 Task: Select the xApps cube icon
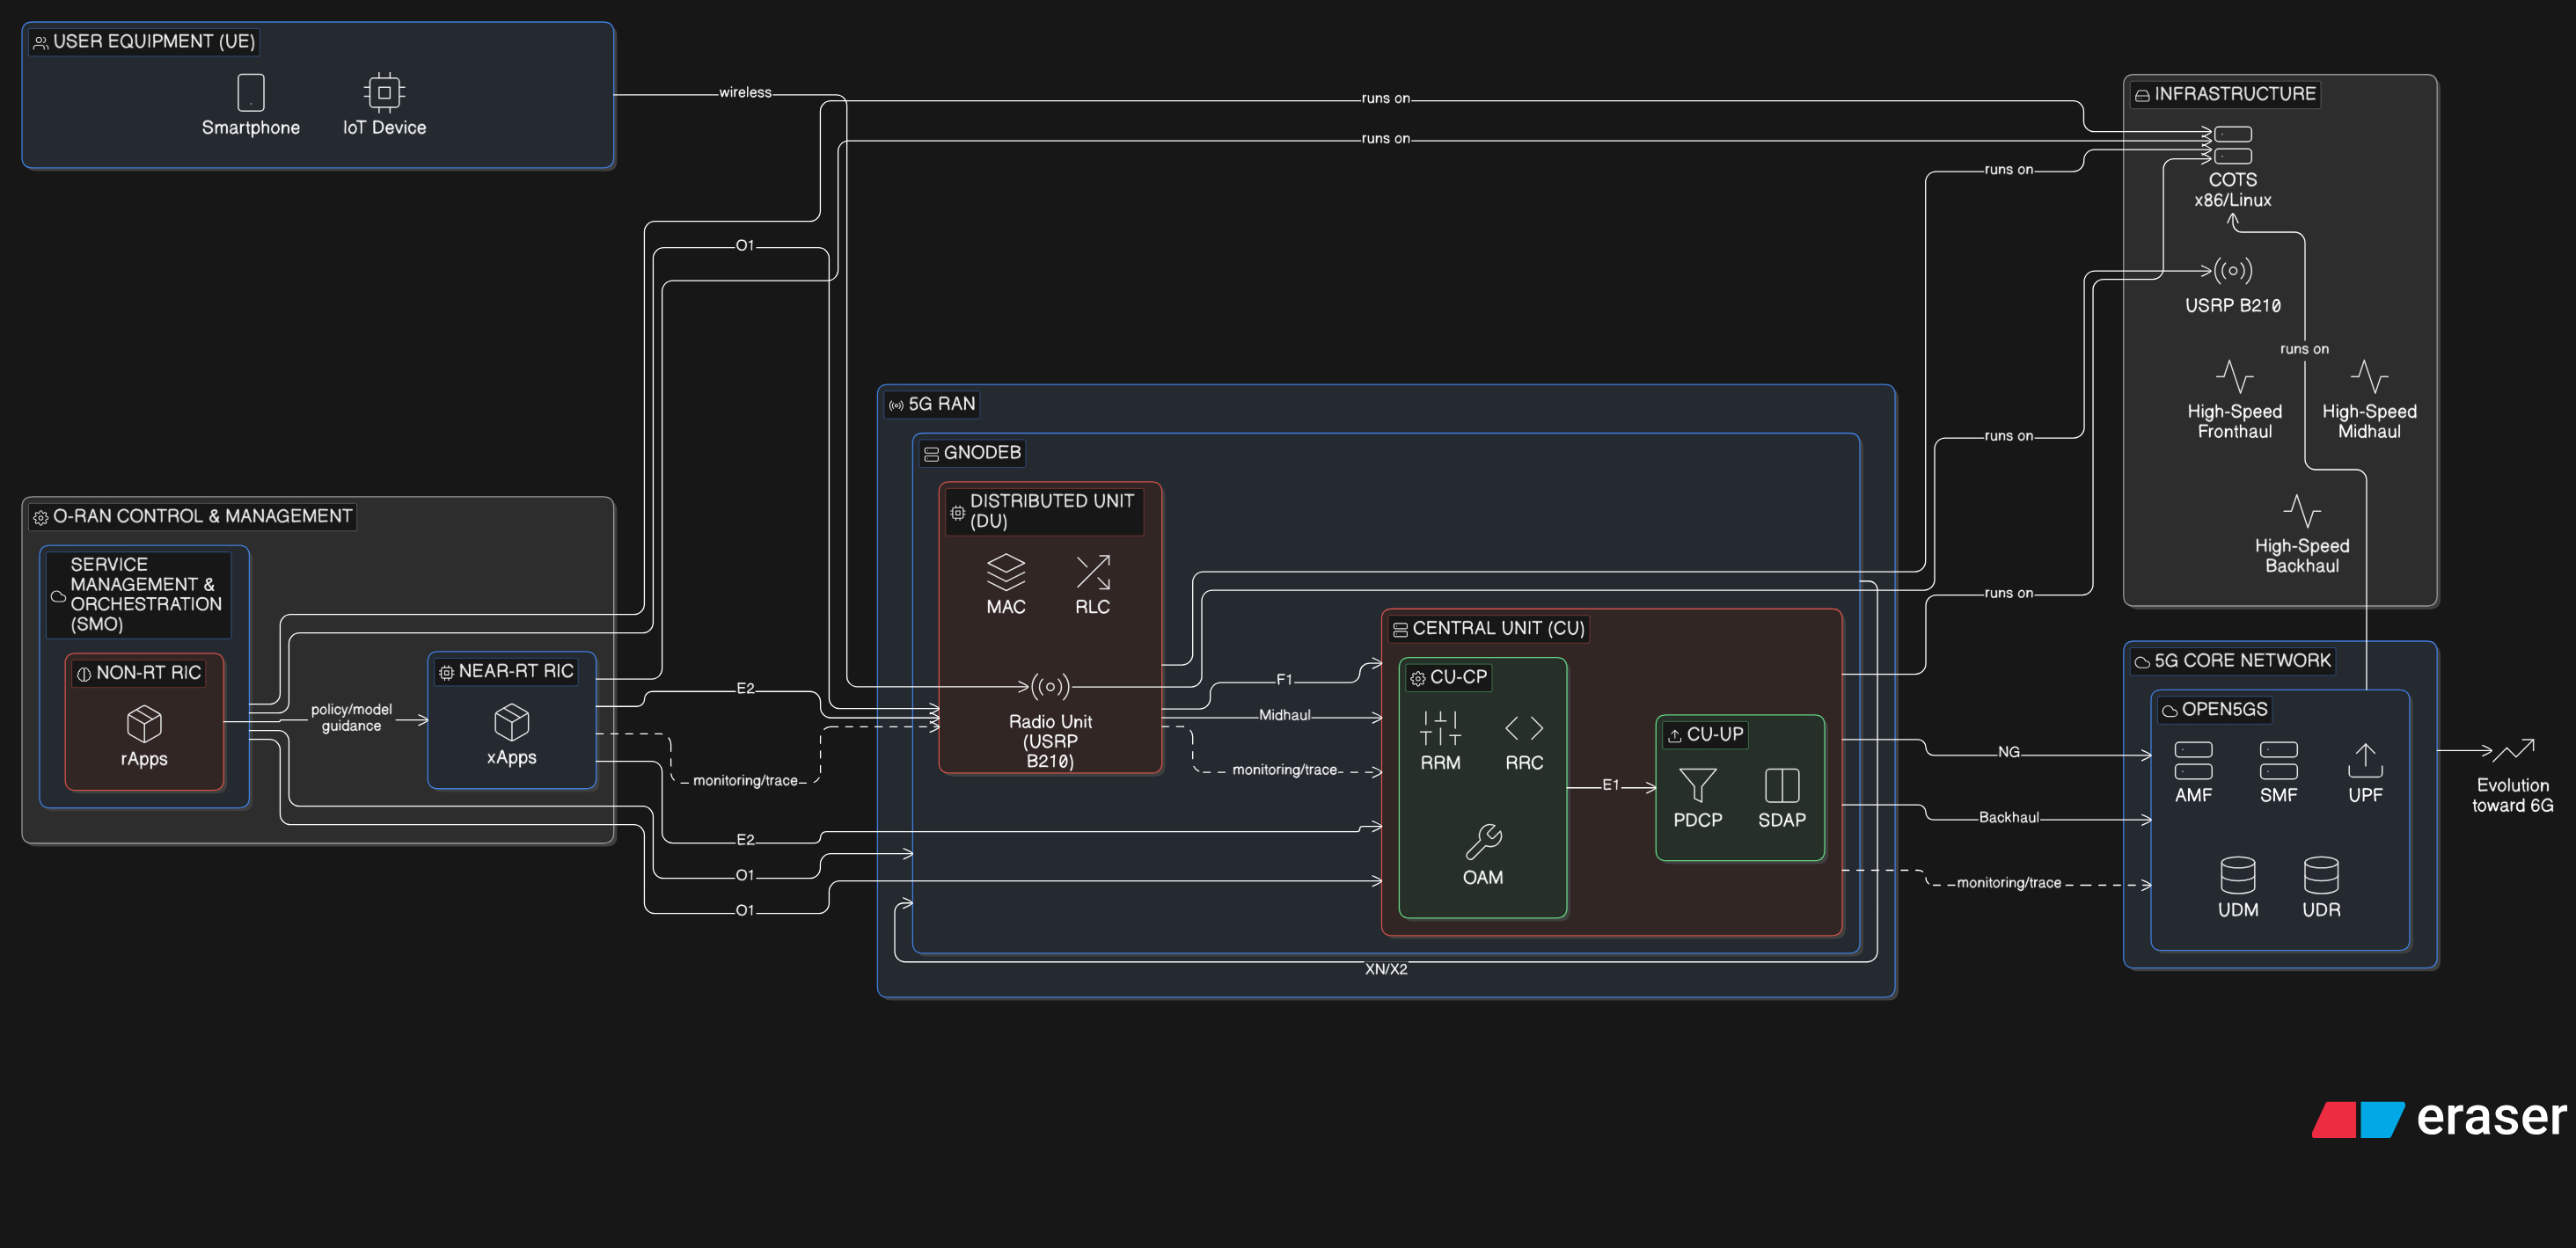click(x=511, y=722)
